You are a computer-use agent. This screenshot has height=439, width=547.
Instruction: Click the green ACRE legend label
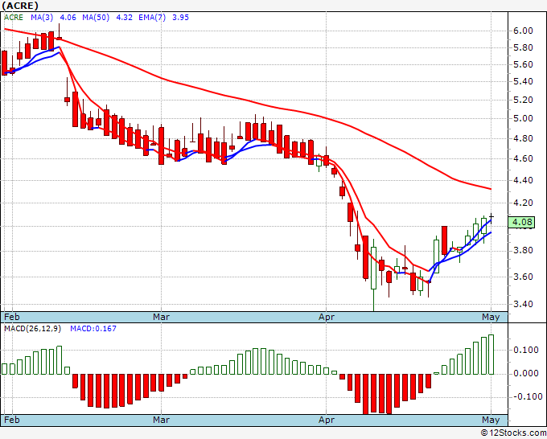pos(14,18)
